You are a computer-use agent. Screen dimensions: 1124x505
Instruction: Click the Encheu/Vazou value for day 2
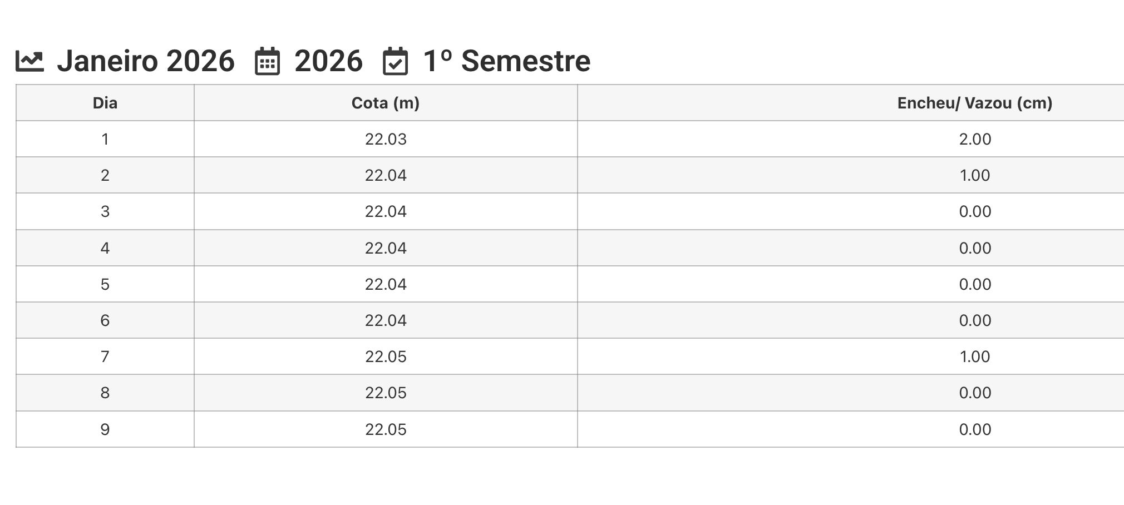click(x=975, y=175)
